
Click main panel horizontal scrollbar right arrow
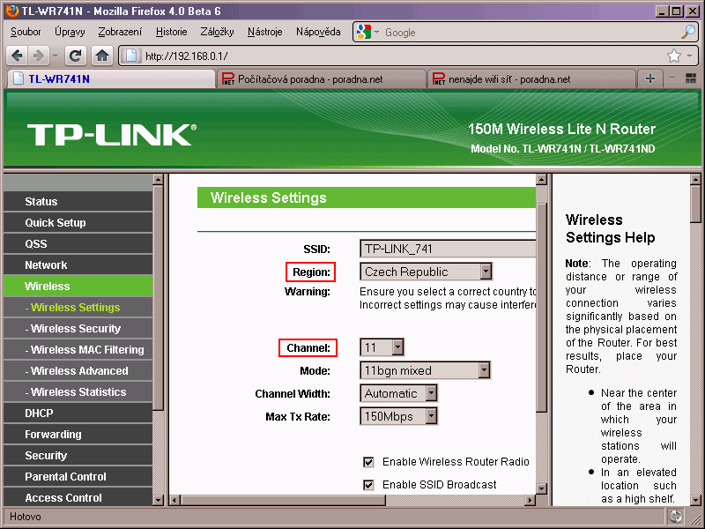coord(531,500)
